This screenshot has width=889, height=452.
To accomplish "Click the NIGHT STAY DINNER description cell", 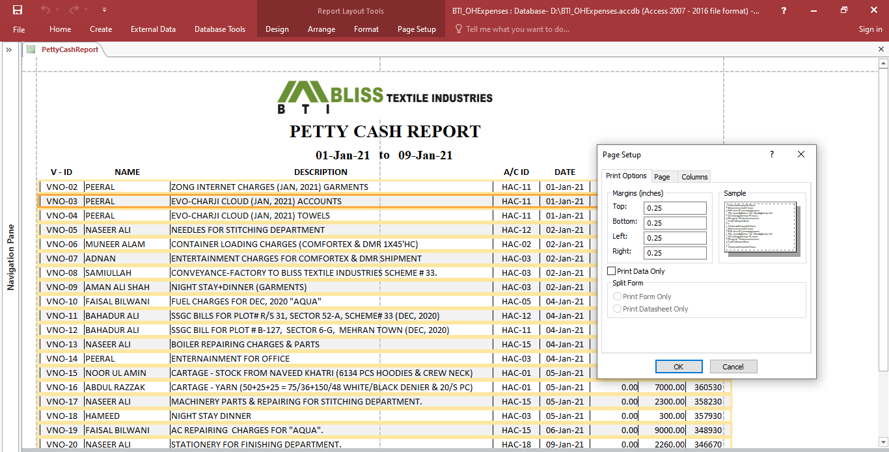I will click(331, 416).
